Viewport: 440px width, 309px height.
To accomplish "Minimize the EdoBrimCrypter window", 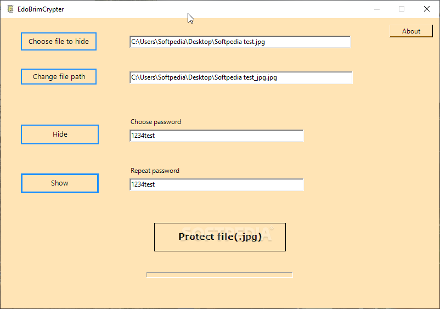I will point(377,9).
